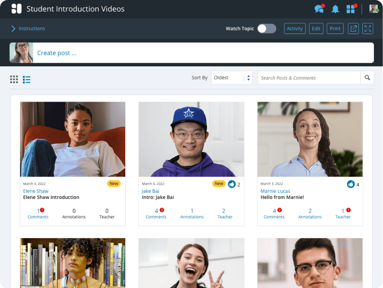
Task: Open Jake Bai's video thumbnail
Action: click(x=191, y=139)
